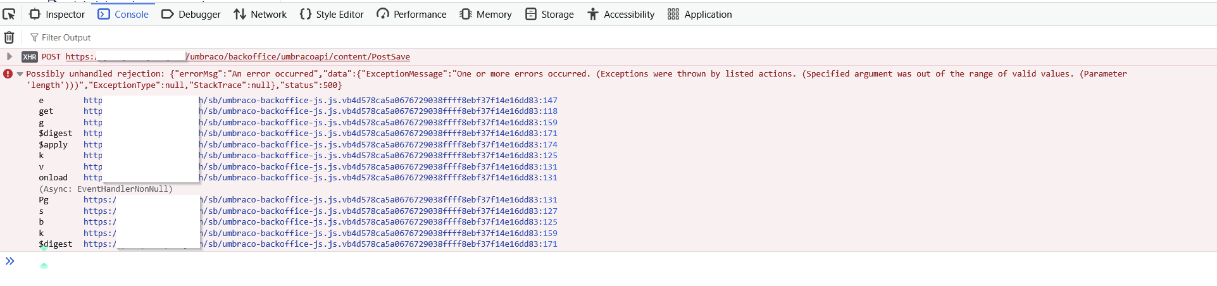Open the Accessibility panel
The width and height of the screenshot is (1217, 286).
pos(621,14)
